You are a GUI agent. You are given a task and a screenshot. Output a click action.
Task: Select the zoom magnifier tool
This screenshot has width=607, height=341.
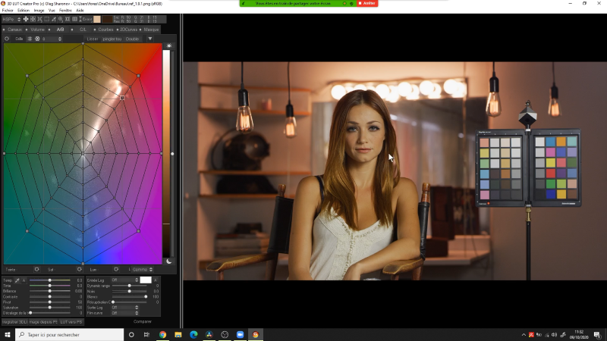click(x=59, y=19)
